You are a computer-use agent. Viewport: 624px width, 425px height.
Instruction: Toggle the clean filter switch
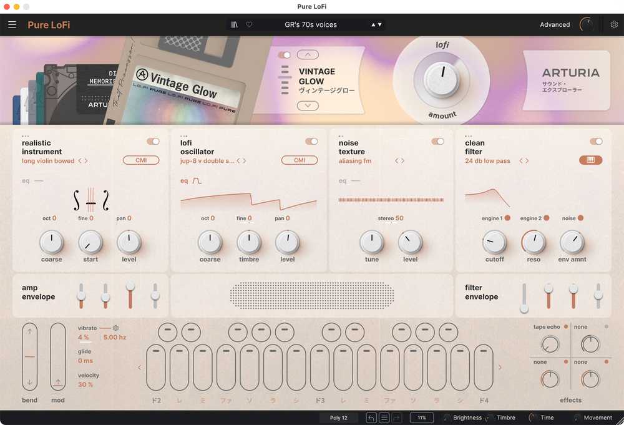point(596,141)
